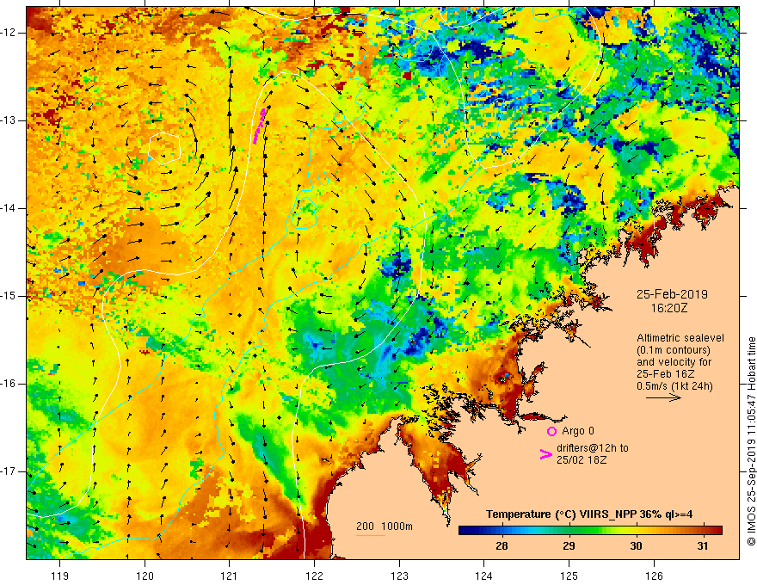The image size is (757, 585).
Task: Click the color bar tick label 28
Action: (x=502, y=546)
